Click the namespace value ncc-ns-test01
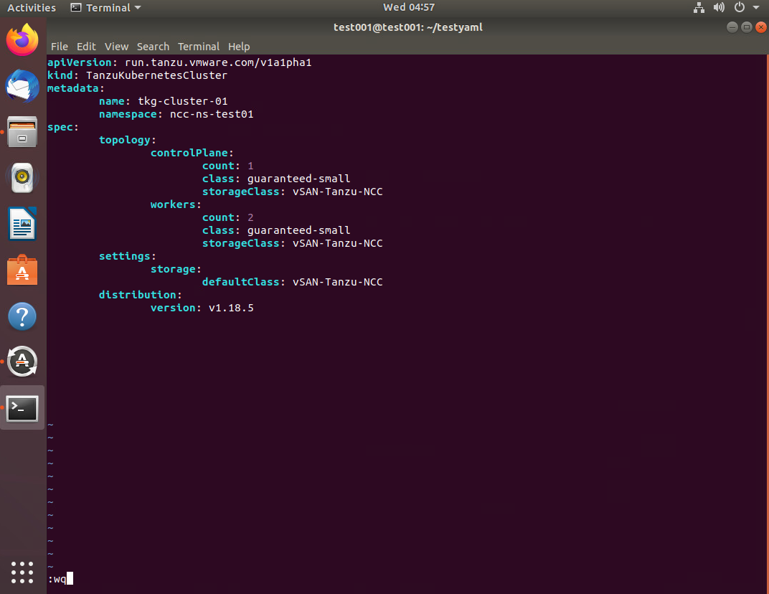The width and height of the screenshot is (769, 594). tap(212, 114)
